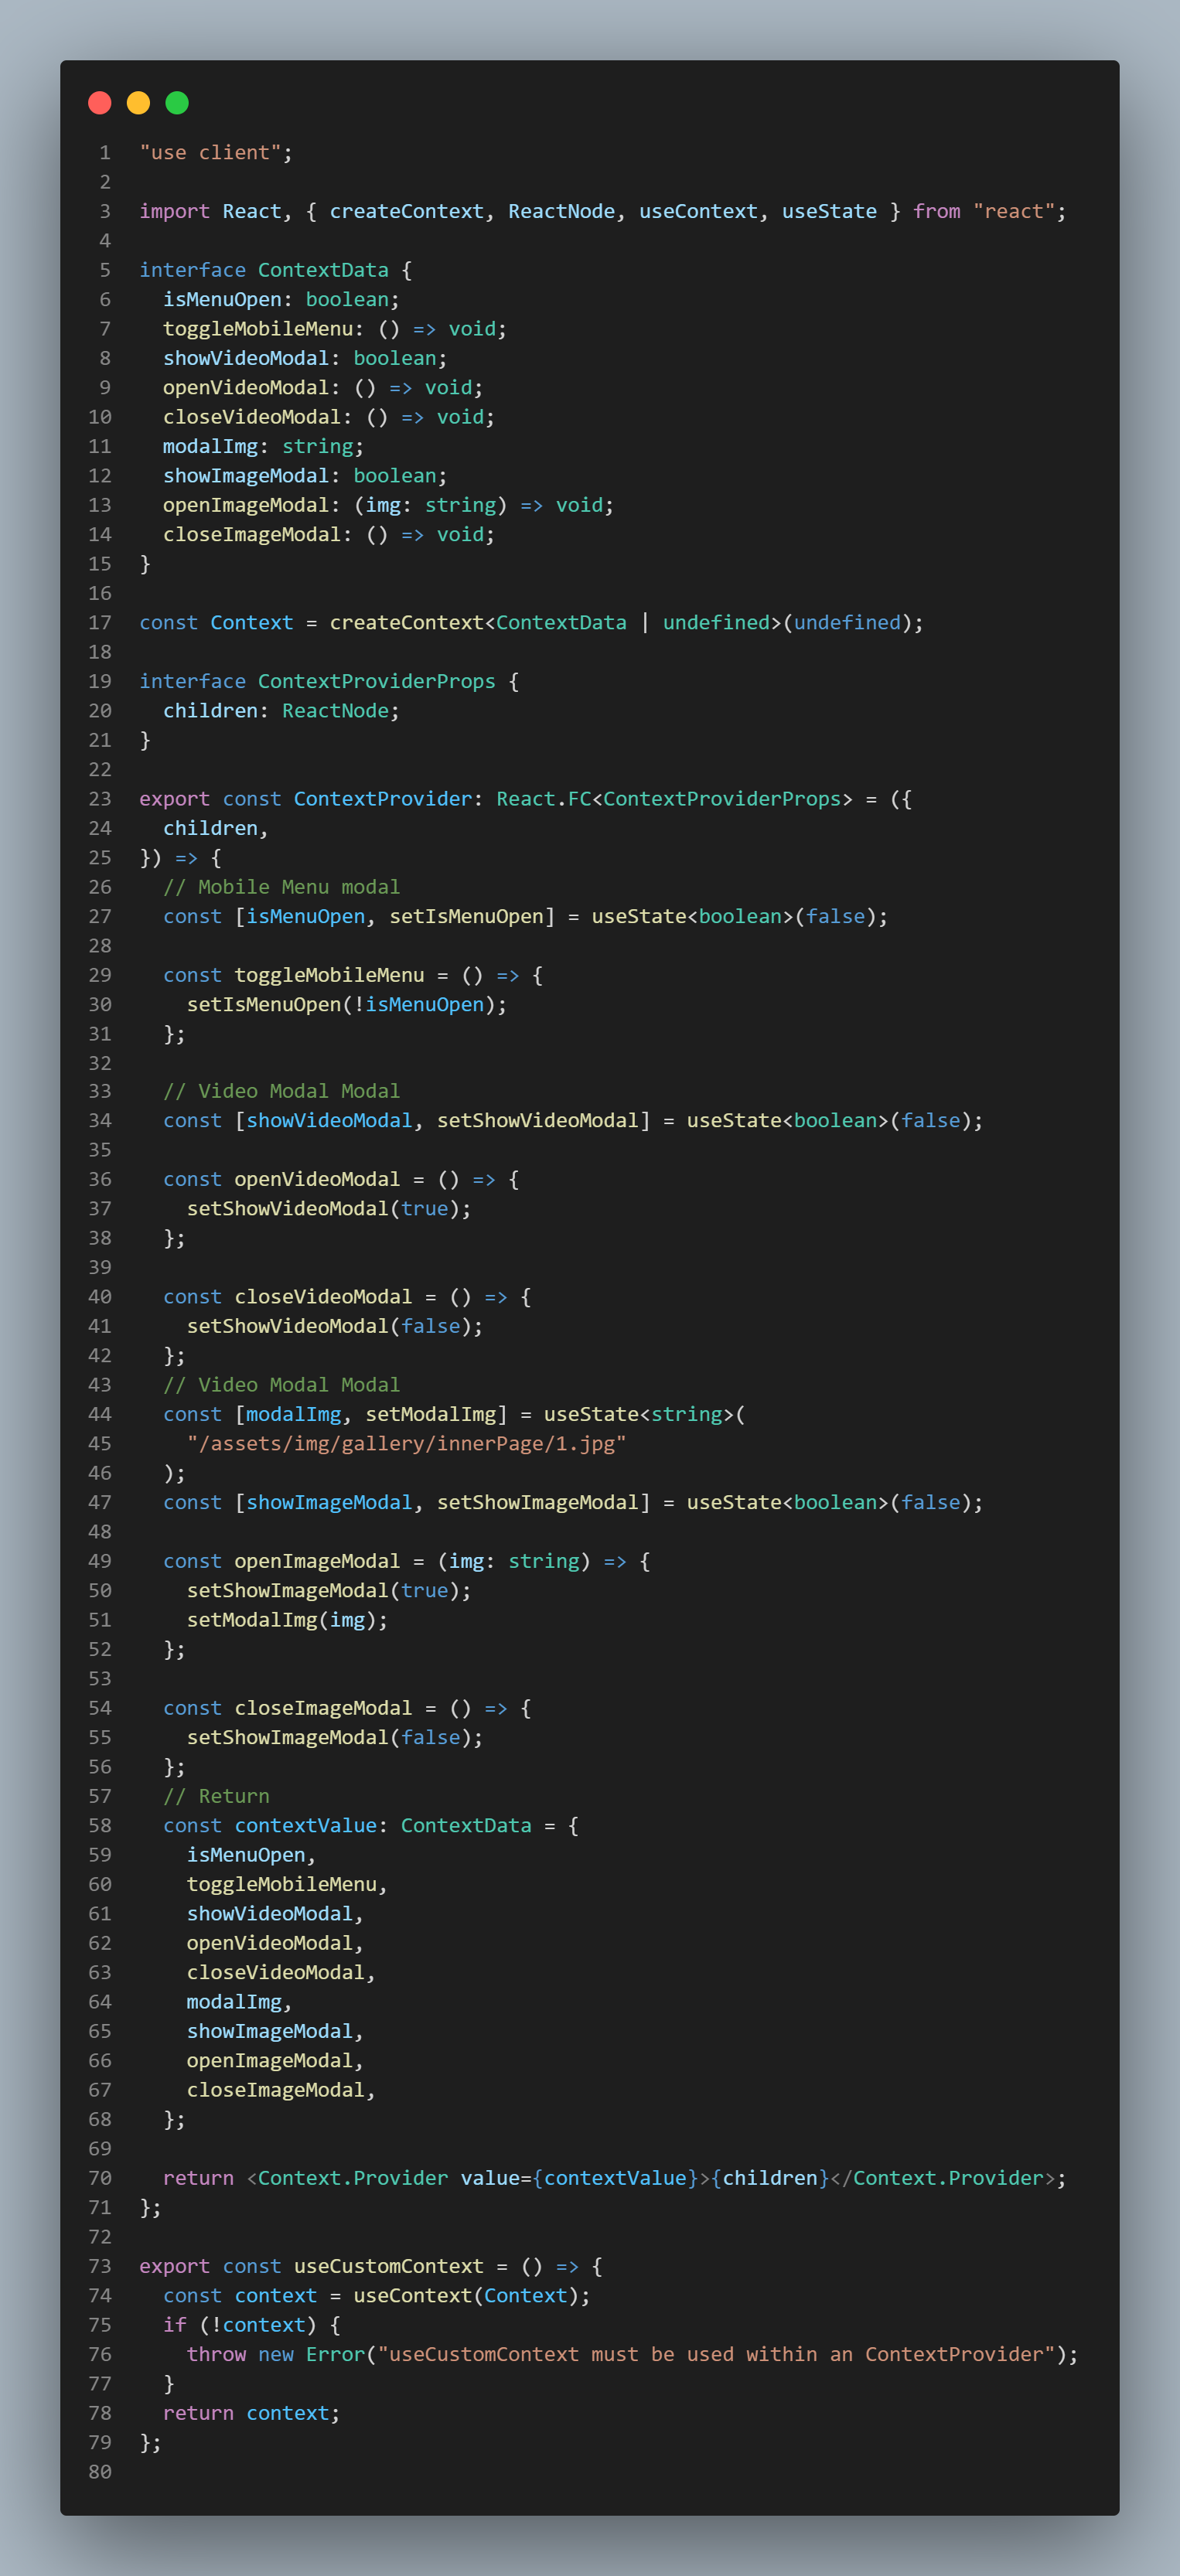Click line number 22 in the gutter
The image size is (1180, 2576).
(x=100, y=770)
